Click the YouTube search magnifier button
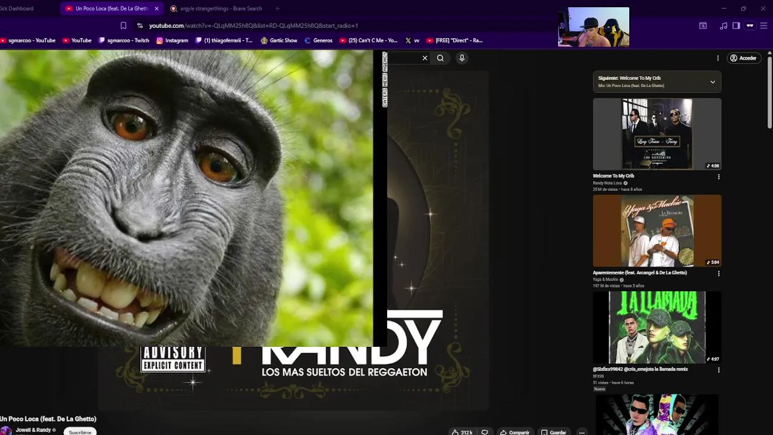773x435 pixels. [440, 58]
